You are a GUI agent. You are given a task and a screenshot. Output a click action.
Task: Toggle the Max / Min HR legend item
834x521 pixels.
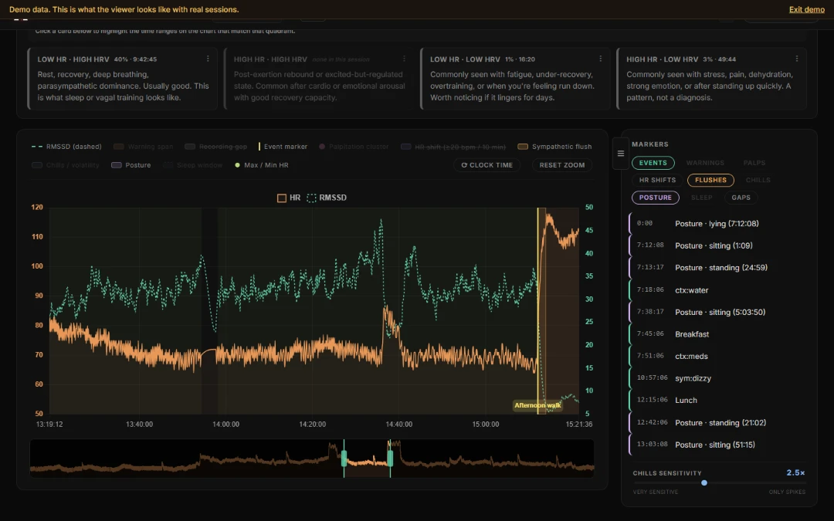point(262,165)
